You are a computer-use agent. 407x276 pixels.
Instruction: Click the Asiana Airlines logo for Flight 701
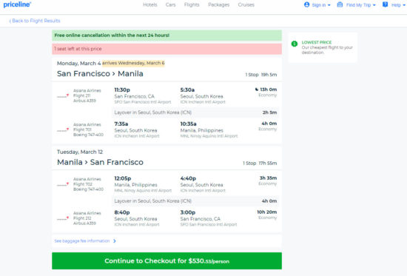point(63,129)
